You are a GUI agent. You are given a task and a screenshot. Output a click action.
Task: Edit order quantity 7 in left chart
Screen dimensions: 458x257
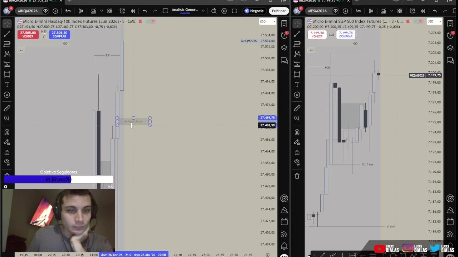pos(44,36)
